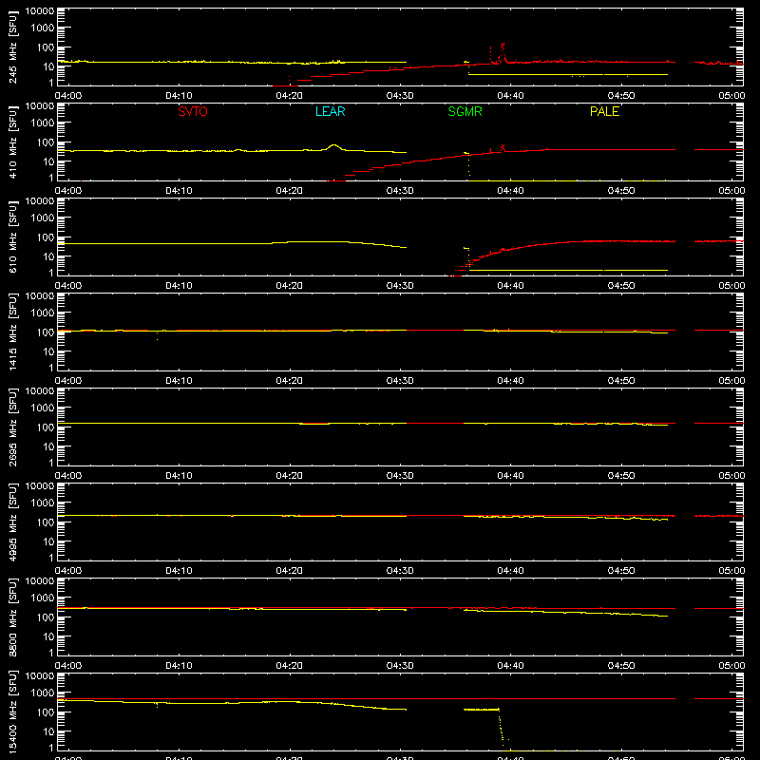The height and width of the screenshot is (760, 760).
Task: Click 04:20 time label under 245 MHz plot
Action: click(x=289, y=96)
